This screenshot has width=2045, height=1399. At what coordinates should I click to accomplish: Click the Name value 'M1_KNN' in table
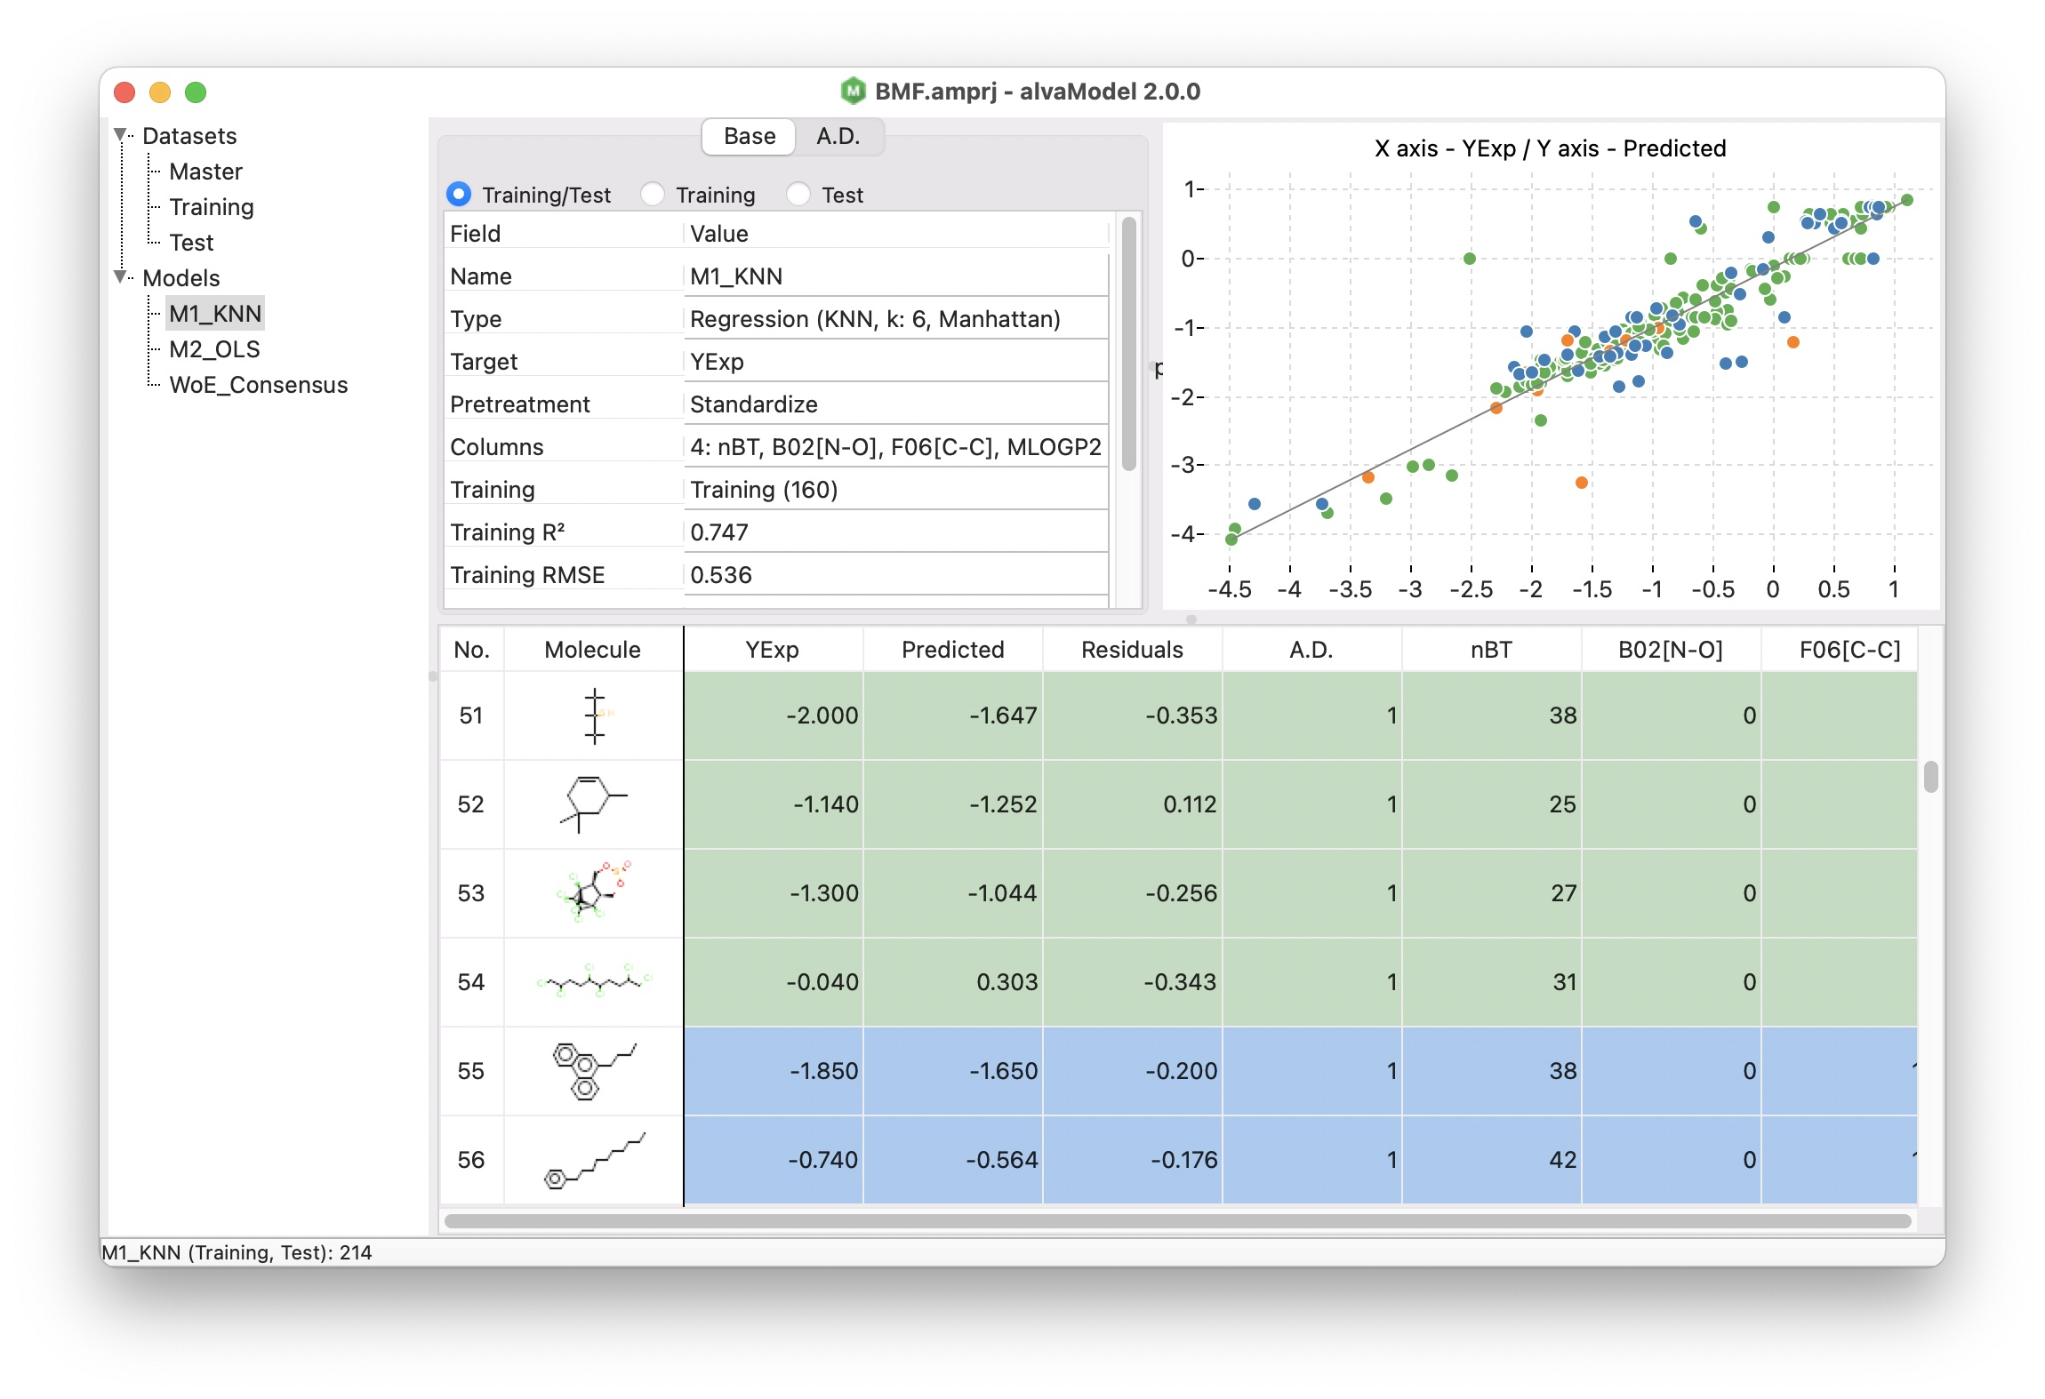click(895, 276)
